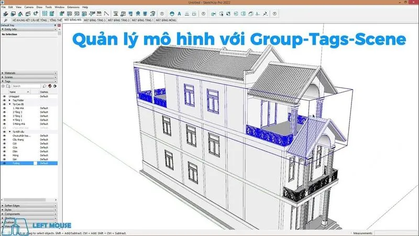The image size is (419, 236).
Task: Switch to MẶT BẰNG MÓNG scene tab
Action: point(166,20)
